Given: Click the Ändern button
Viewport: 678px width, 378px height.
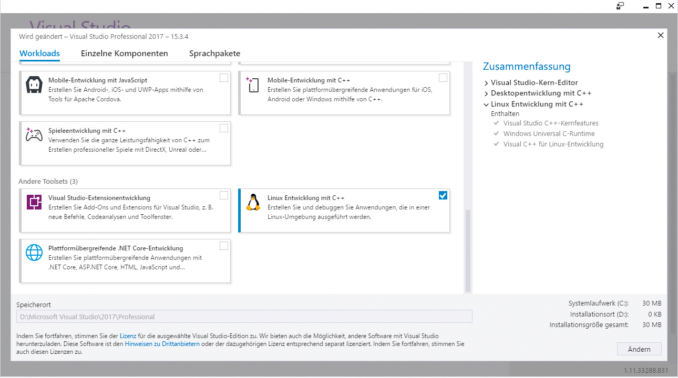Looking at the screenshot, I should click(x=639, y=349).
